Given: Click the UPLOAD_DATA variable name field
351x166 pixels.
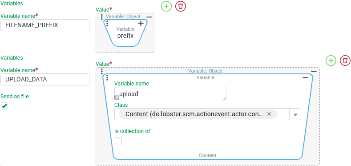Looking at the screenshot, I should click(x=45, y=79).
